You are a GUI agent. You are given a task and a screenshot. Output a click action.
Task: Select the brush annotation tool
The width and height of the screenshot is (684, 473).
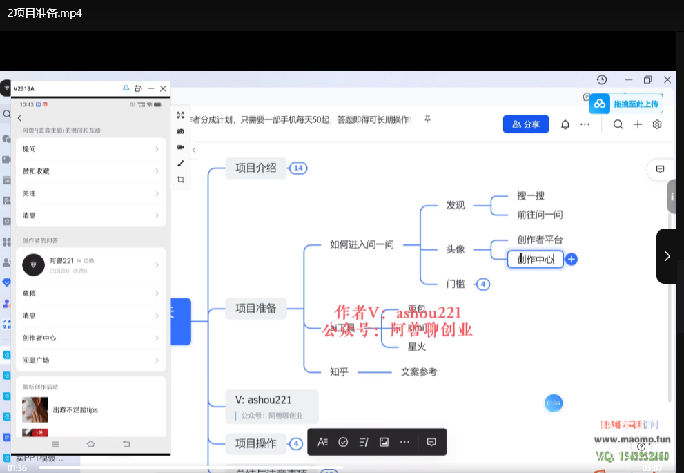[180, 164]
